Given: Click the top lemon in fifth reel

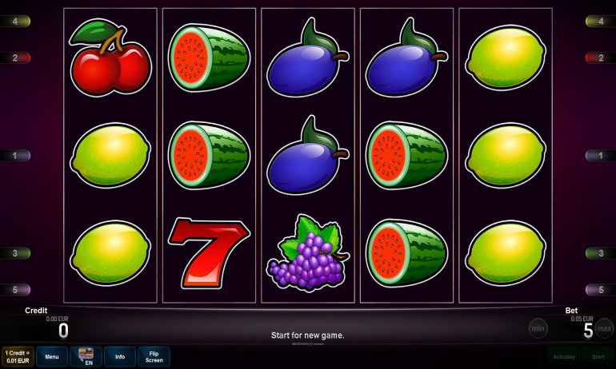Looking at the screenshot, I should pos(506,58).
